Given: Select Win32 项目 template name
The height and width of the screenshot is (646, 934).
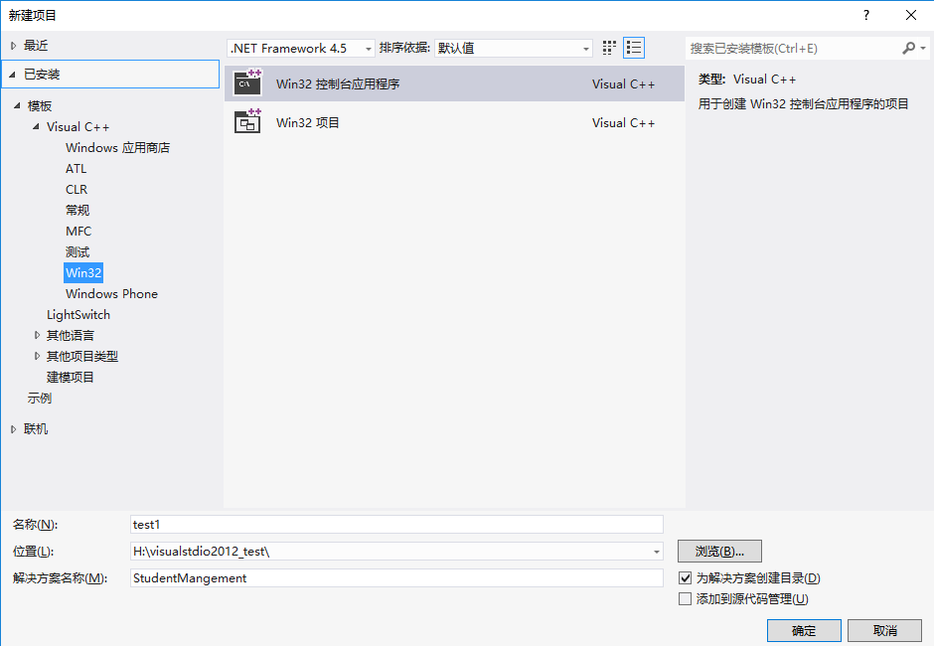Looking at the screenshot, I should (308, 123).
